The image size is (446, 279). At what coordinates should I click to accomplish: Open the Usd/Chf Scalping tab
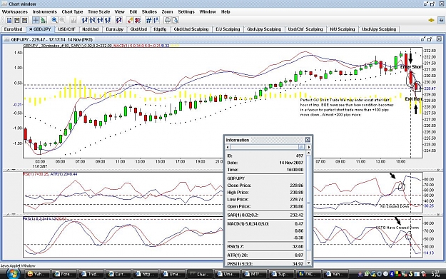pos(305,29)
